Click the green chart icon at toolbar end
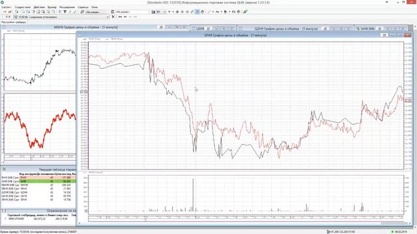 point(245,12)
